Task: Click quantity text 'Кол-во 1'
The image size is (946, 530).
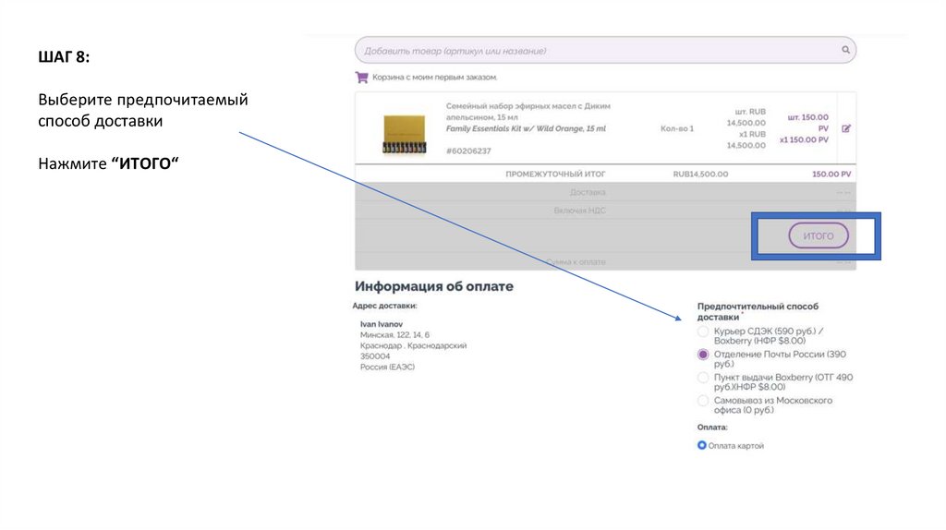Action: (x=677, y=128)
